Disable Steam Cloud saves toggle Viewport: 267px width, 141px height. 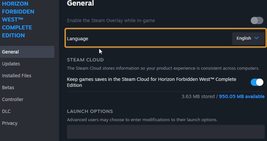[257, 82]
